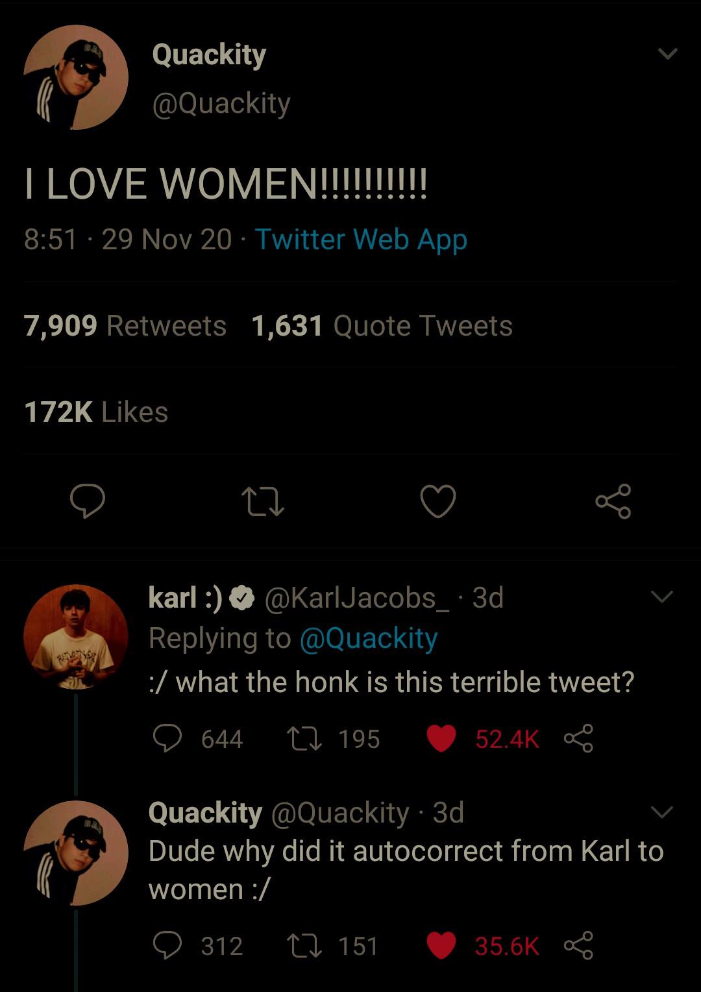Open Karl Jacobs' profile picture

pos(75,636)
